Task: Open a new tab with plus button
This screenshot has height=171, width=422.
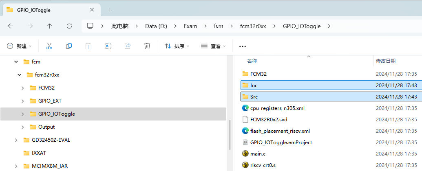Action: point(110,10)
